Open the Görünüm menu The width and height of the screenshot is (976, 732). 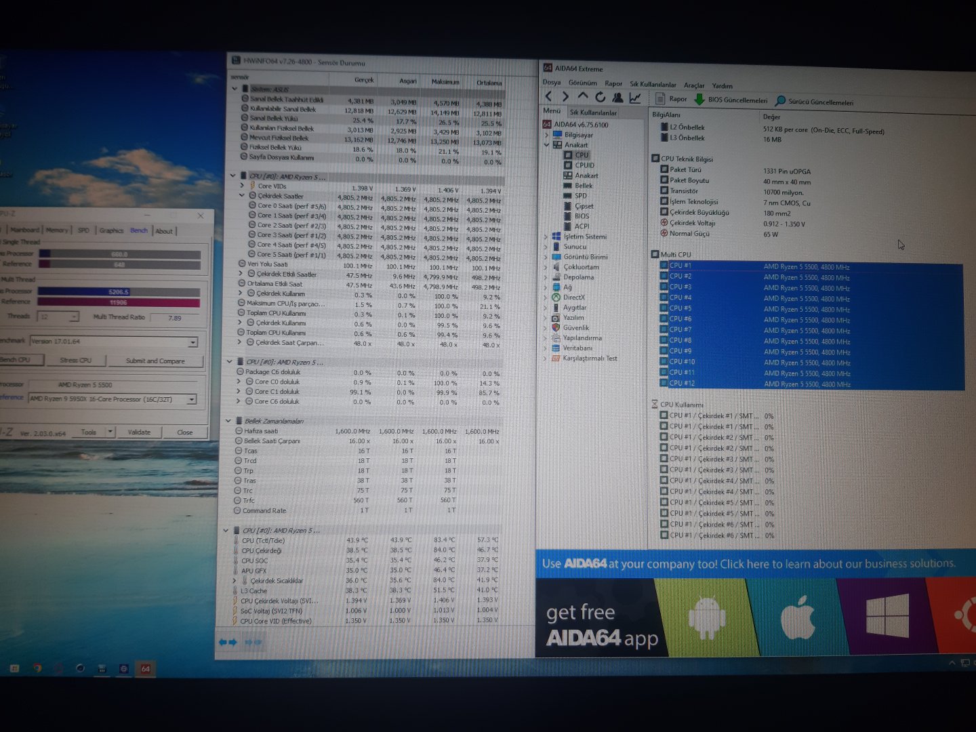tap(583, 83)
